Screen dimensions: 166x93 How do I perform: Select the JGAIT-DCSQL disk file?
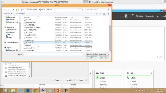tap(58, 25)
